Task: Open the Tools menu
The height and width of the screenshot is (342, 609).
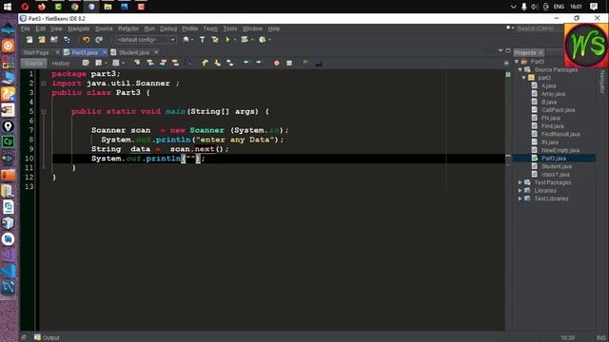Action: 230,28
